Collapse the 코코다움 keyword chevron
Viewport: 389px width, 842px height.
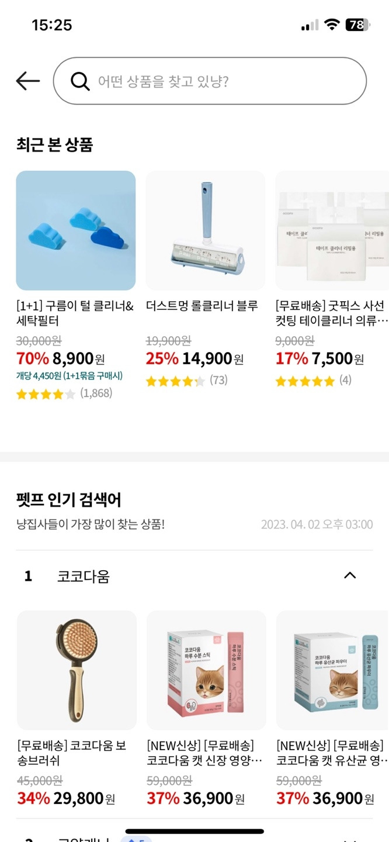350,575
